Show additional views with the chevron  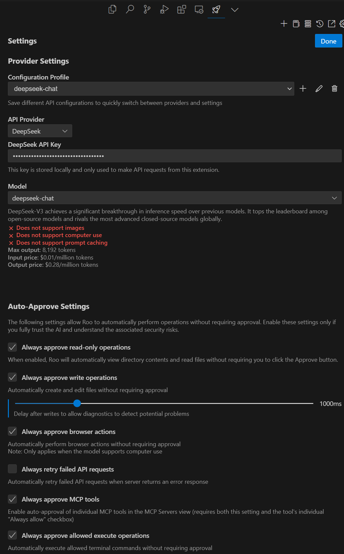[x=235, y=10]
